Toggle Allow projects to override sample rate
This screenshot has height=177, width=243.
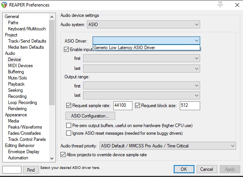pos(64,155)
